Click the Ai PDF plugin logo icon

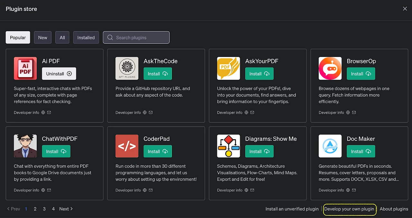click(x=25, y=68)
